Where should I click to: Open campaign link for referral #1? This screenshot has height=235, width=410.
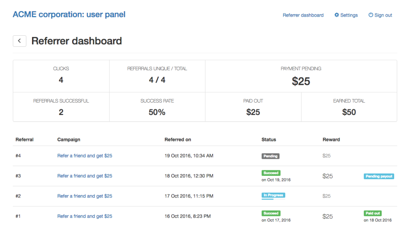click(x=85, y=216)
